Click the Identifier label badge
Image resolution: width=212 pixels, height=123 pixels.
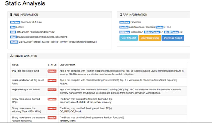point(124,27)
